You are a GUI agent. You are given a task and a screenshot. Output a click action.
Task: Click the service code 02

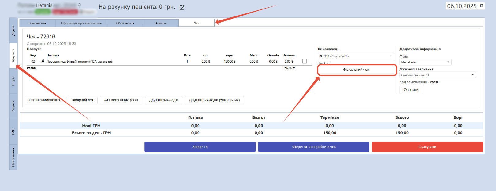[33, 61]
